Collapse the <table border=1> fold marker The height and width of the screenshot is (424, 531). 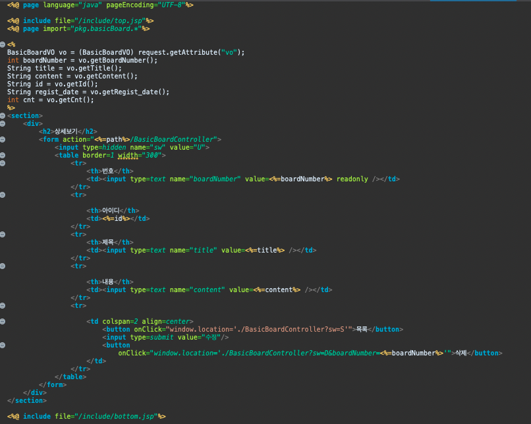[3, 155]
